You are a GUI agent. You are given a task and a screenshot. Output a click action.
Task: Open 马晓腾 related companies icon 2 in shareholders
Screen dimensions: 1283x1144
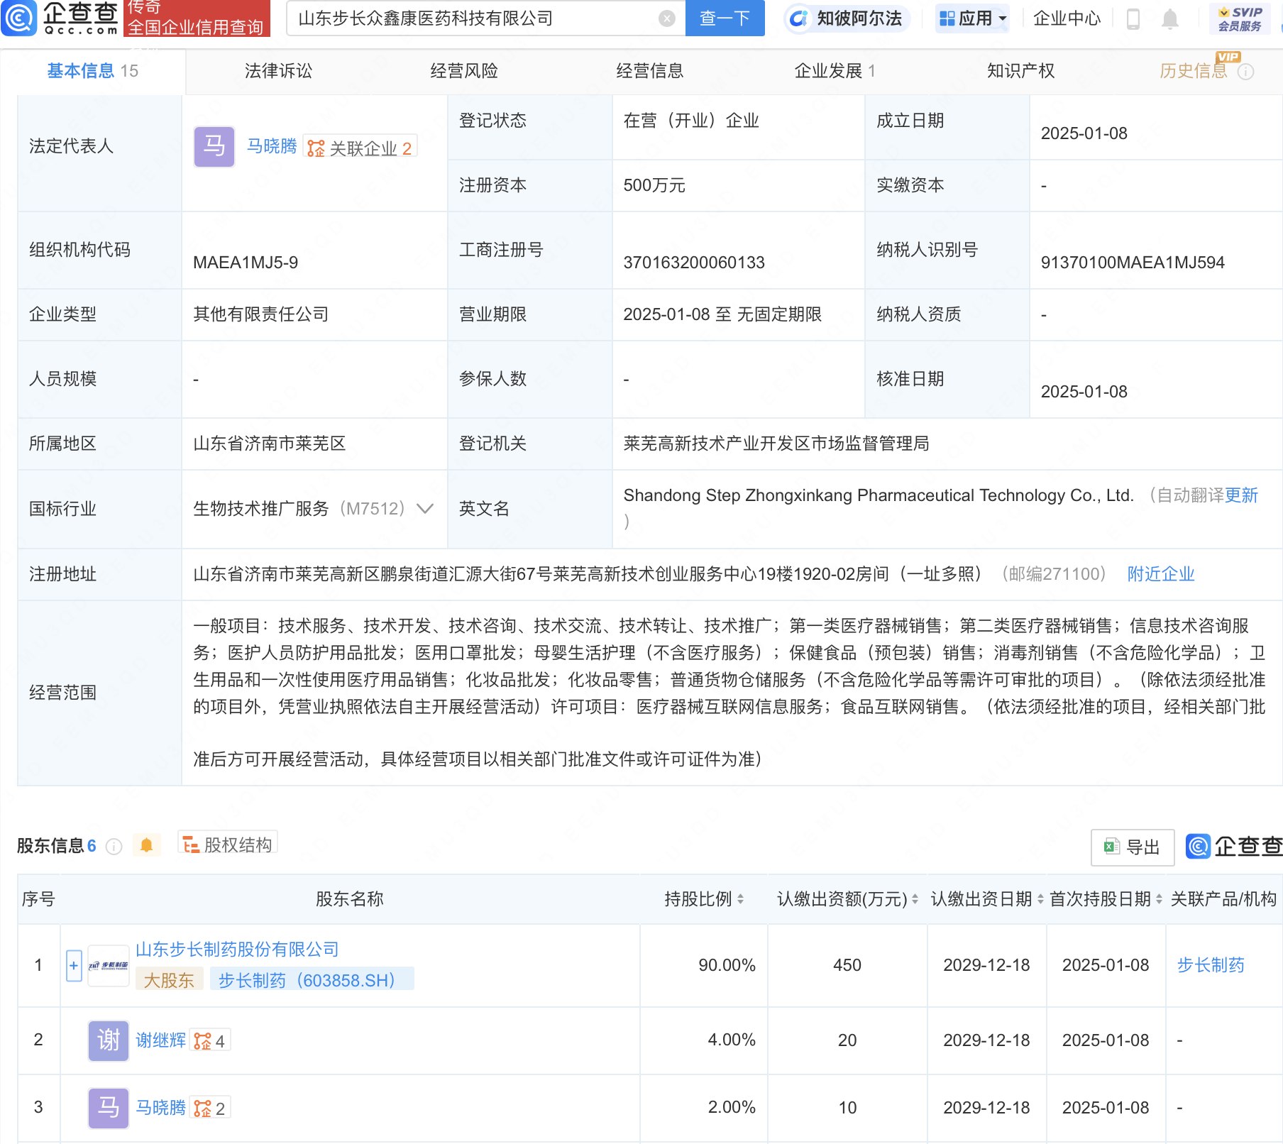[x=210, y=1109]
